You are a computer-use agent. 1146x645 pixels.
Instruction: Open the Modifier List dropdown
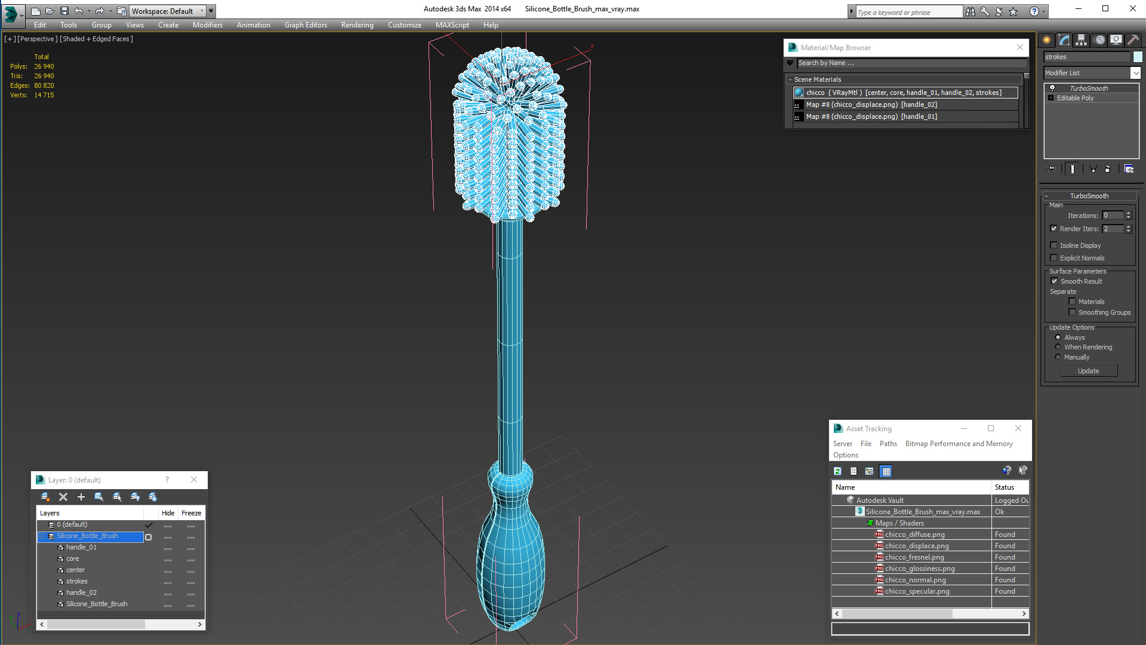pyautogui.click(x=1135, y=73)
